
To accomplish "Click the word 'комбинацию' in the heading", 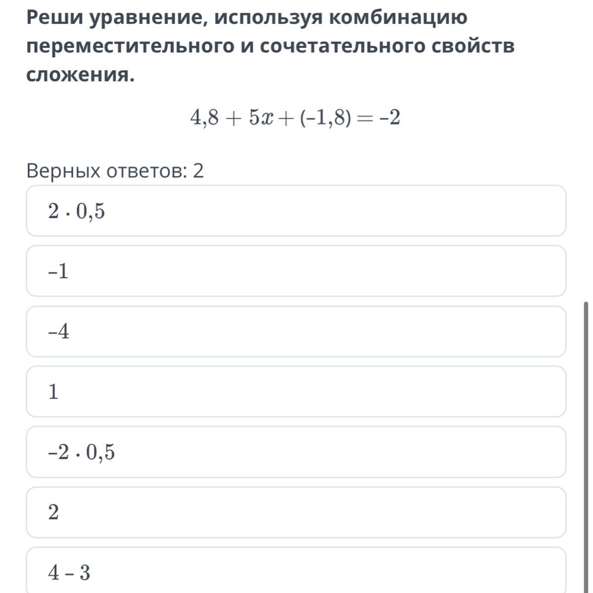I will (x=398, y=18).
